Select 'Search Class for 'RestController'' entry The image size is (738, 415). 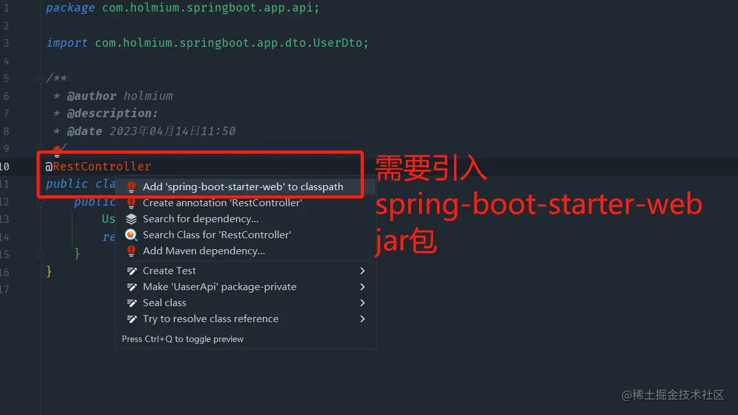218,234
